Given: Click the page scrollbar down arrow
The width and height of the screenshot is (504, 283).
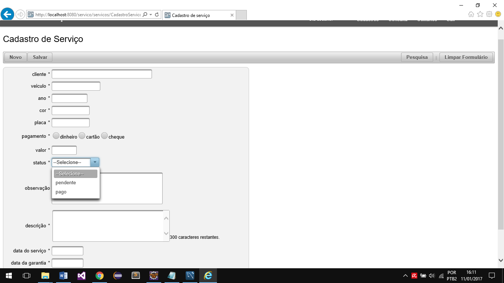Looking at the screenshot, I should click(x=501, y=260).
